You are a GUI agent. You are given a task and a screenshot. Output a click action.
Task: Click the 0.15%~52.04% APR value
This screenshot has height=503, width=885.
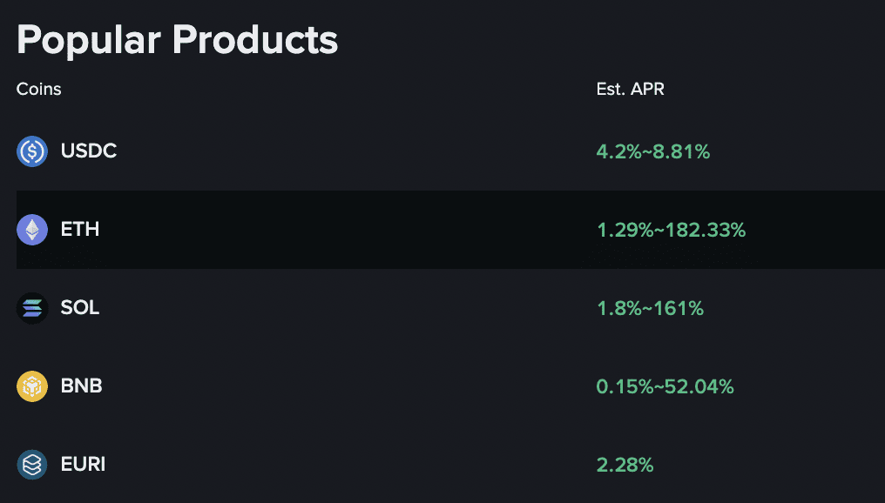665,387
